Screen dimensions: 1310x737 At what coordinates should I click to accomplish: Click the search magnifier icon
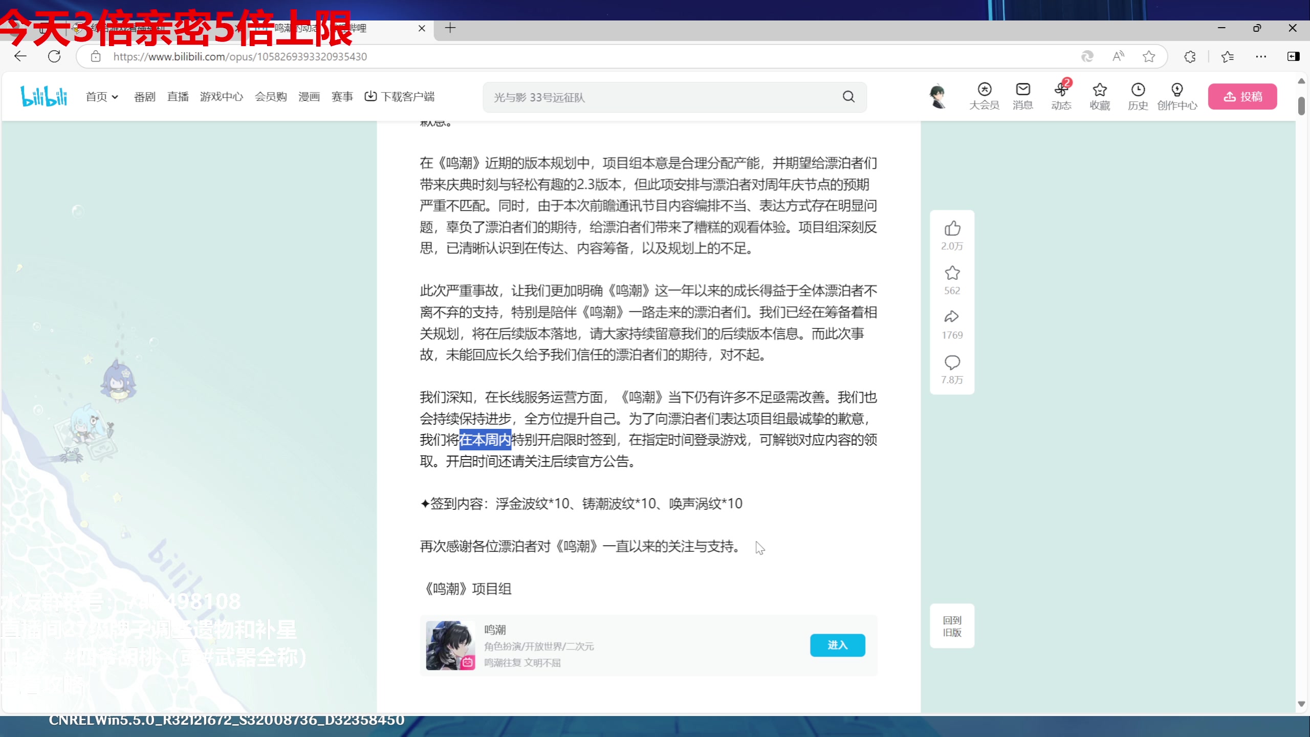coord(849,97)
